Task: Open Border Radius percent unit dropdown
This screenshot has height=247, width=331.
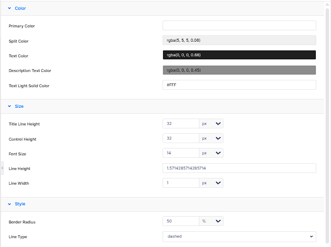Action: click(211, 221)
